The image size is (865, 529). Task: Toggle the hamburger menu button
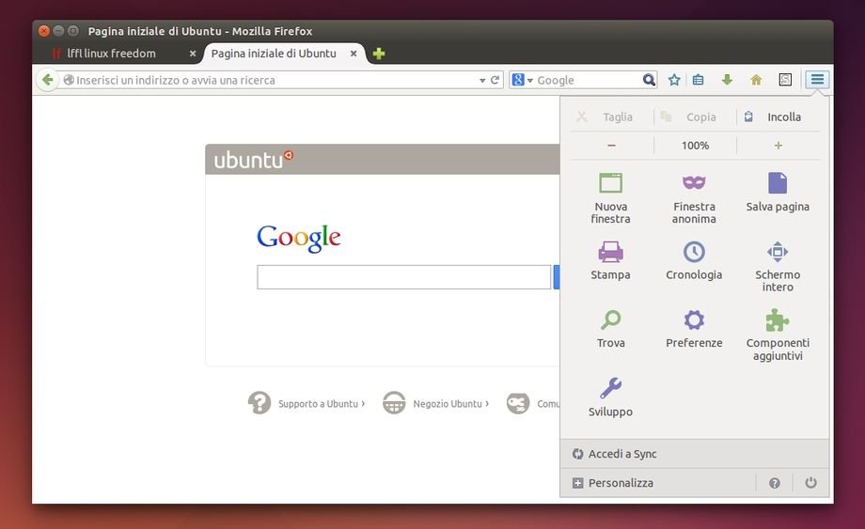817,80
